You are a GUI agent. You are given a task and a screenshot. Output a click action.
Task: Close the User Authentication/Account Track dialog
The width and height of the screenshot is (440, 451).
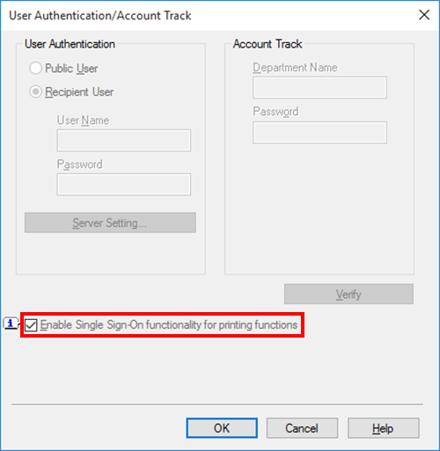(x=424, y=15)
